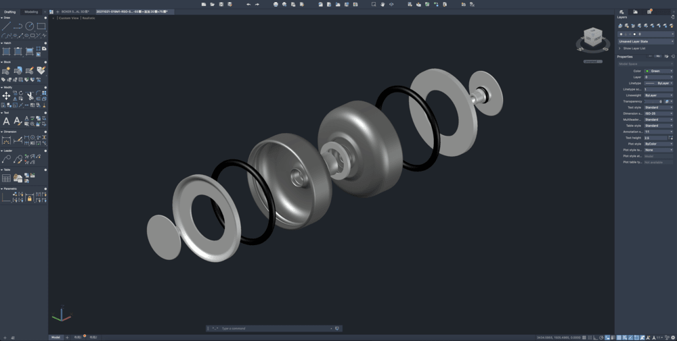The width and height of the screenshot is (677, 341).
Task: Click the Undo arrow in top toolbar
Action: coord(248,4)
